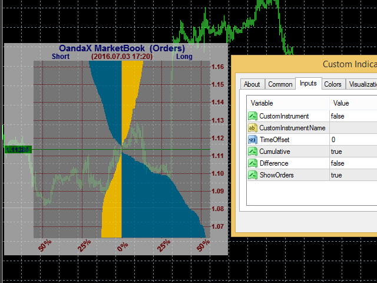The height and width of the screenshot is (283, 377).
Task: Click the CustomInstrument boolean icon
Action: coord(253,116)
